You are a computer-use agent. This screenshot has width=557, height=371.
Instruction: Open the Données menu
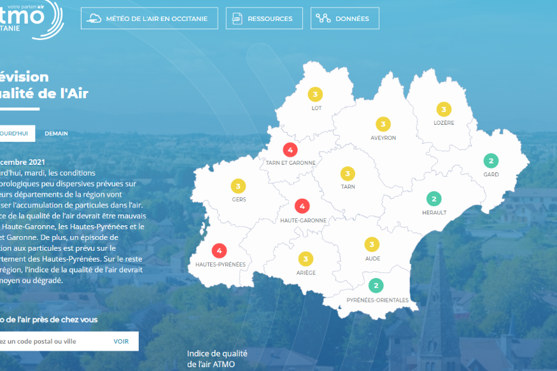pyautogui.click(x=344, y=18)
